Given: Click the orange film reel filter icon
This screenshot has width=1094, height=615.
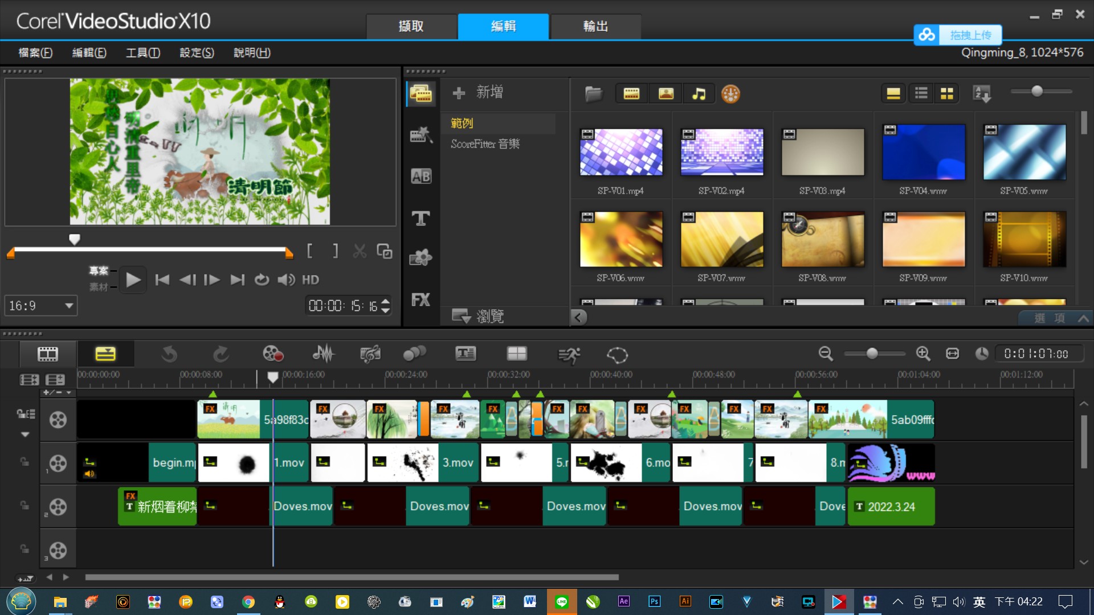Looking at the screenshot, I should click(730, 93).
